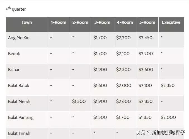Click the 1-Room column header
The image size is (189, 139).
pyautogui.click(x=59, y=22)
